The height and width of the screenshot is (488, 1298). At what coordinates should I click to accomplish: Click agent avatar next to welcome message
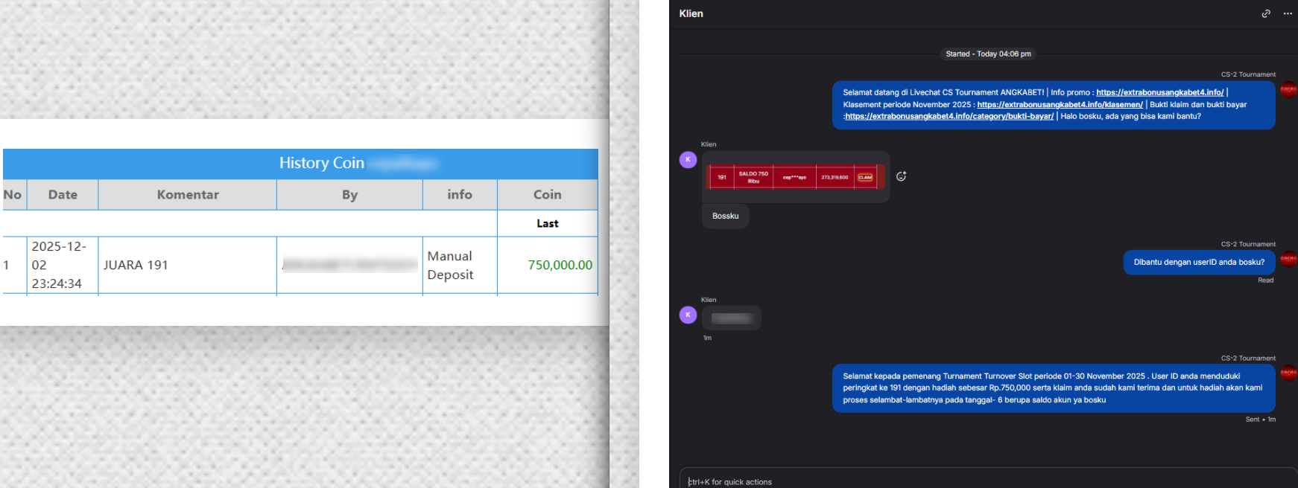[x=1288, y=89]
